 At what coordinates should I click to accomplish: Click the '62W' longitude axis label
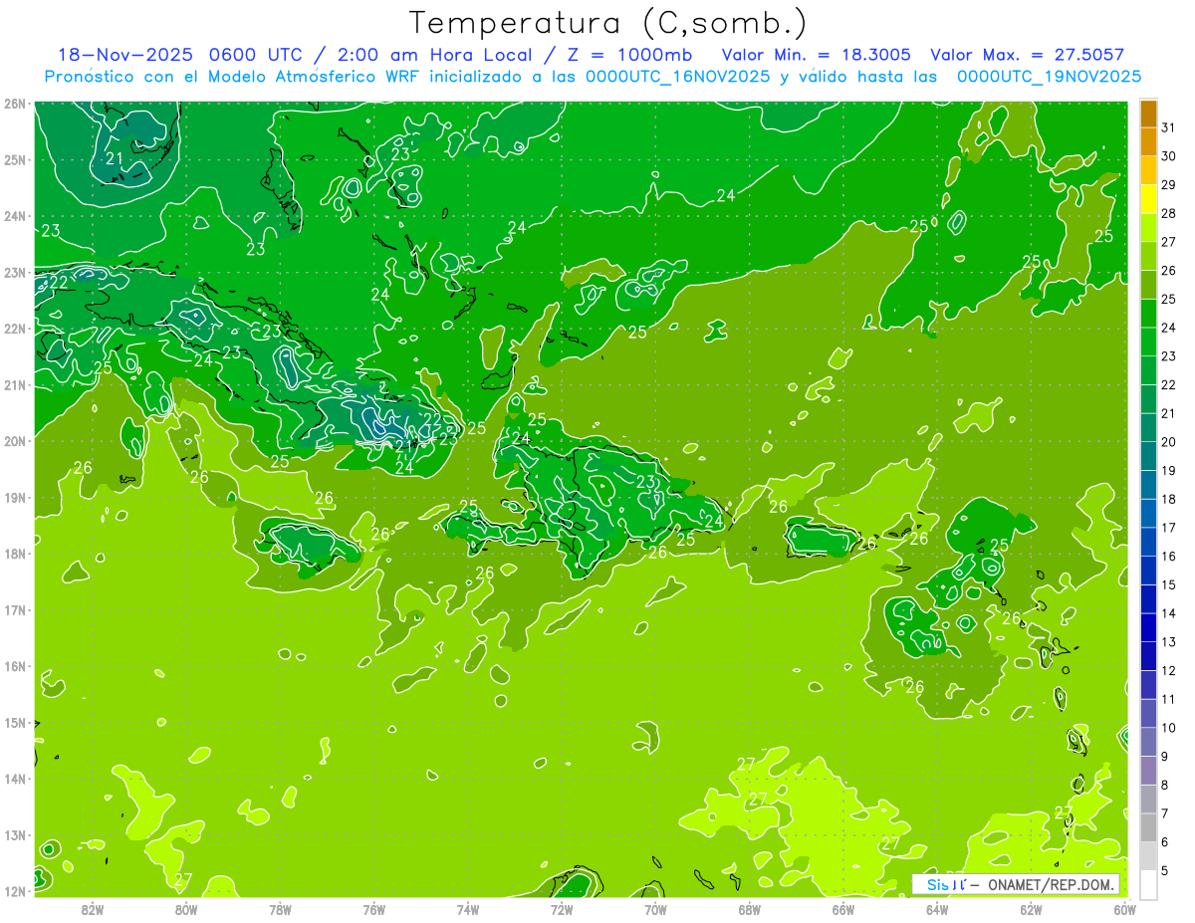point(1031,910)
